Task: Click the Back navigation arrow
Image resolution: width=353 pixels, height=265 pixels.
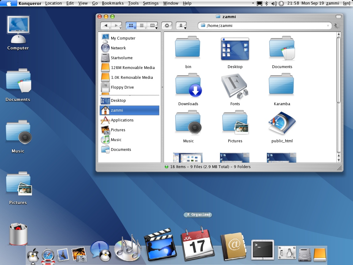Action: 106,26
